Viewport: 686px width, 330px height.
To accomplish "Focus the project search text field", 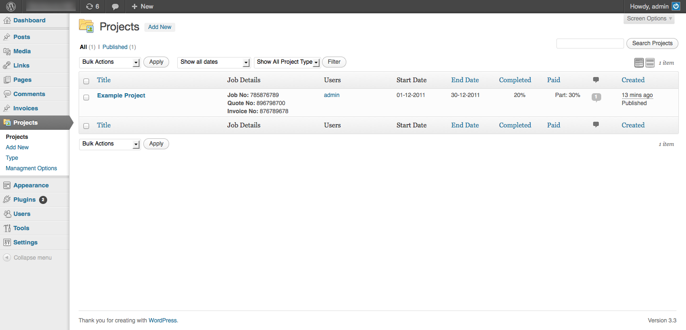I will (x=590, y=44).
